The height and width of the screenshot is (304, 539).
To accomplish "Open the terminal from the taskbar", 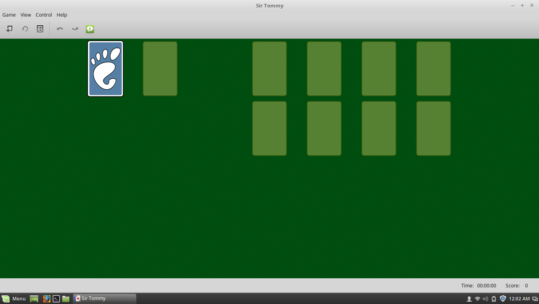I will (56, 298).
